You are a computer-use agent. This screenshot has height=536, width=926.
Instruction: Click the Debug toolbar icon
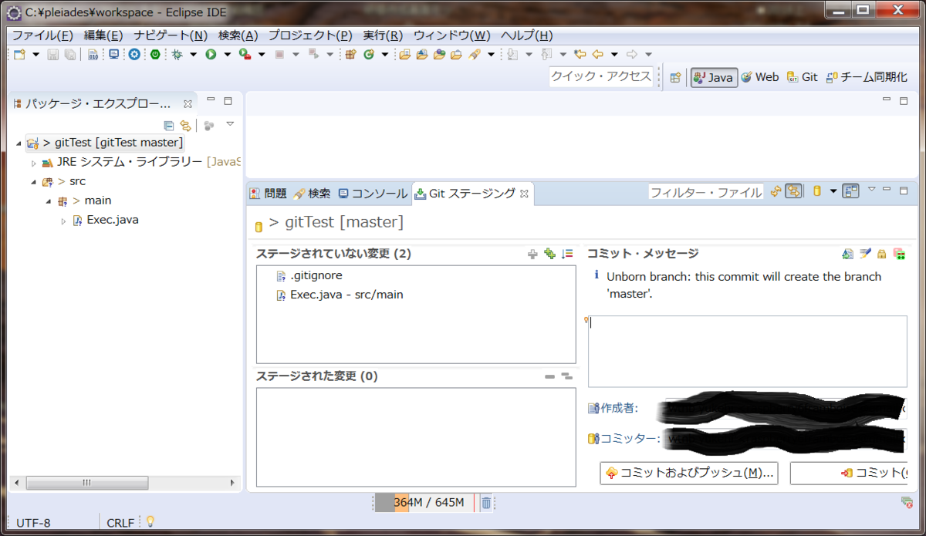click(177, 54)
